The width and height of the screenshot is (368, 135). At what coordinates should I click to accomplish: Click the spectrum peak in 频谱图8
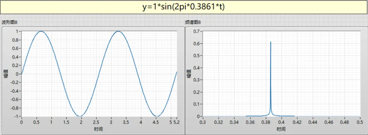pos(270,42)
